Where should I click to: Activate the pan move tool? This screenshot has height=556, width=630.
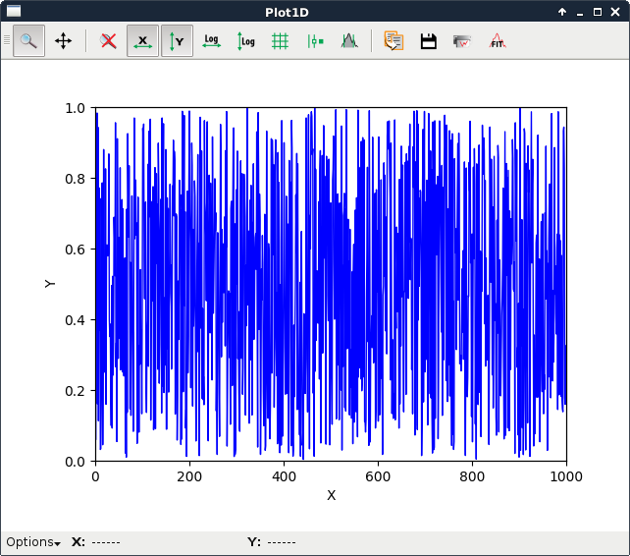click(x=63, y=41)
